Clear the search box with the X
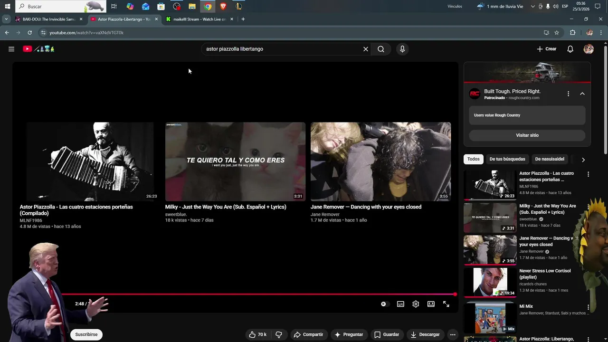 (366, 49)
